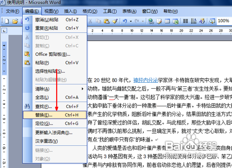Click the clipboard icon beside Office 剪贴板(B)
The height and width of the screenshot is (168, 232).
[27, 54]
